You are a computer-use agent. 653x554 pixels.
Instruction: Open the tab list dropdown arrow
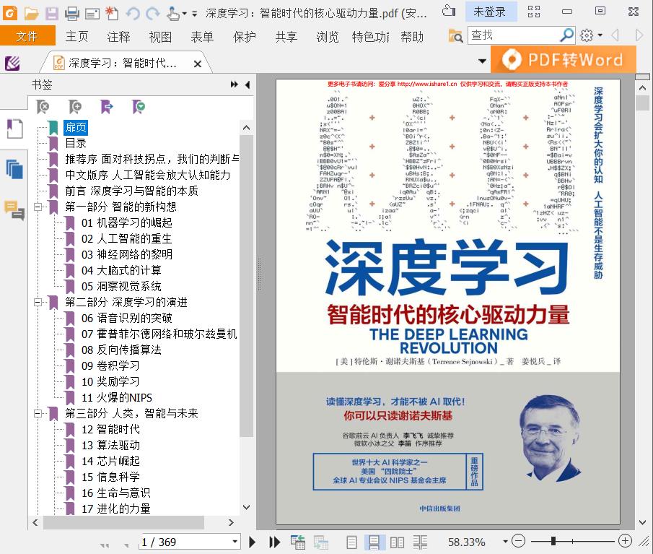(482, 61)
